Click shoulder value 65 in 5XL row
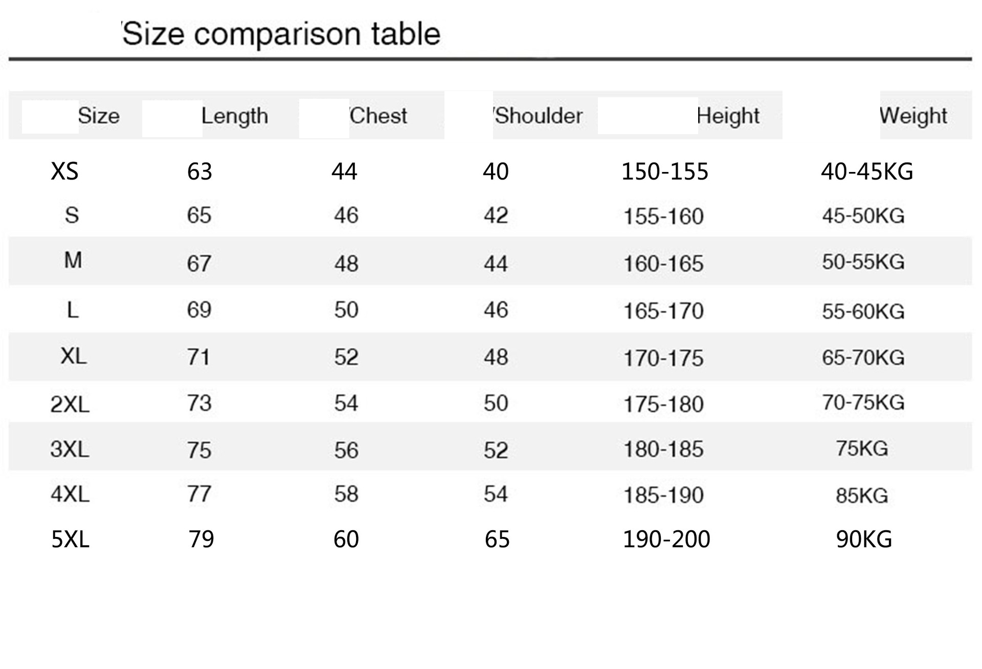982x669 pixels. [x=497, y=539]
